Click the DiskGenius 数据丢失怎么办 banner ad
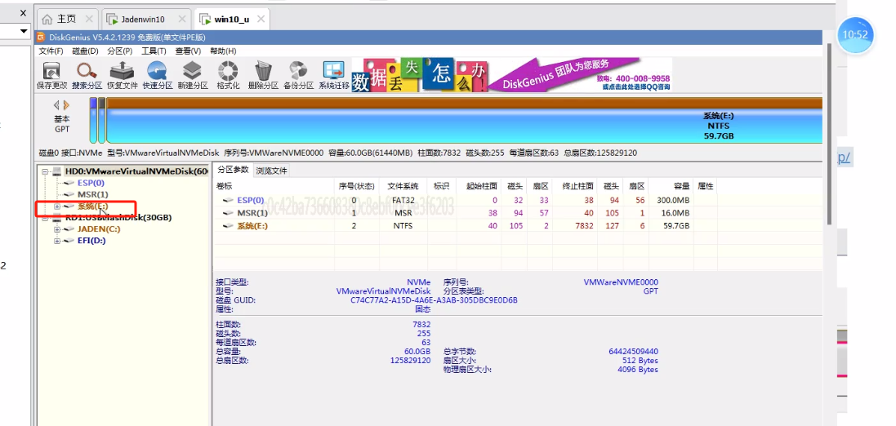Image resolution: width=896 pixels, height=426 pixels. [x=510, y=75]
